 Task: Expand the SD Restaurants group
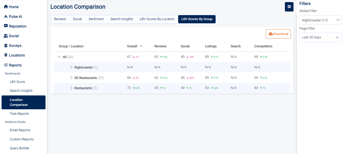point(71,78)
